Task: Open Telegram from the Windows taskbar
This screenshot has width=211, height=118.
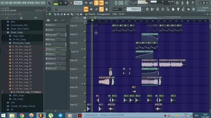Action: click(x=60, y=115)
